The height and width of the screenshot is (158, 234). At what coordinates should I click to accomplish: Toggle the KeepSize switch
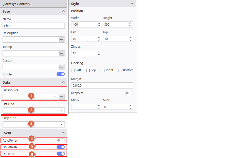[129, 93]
